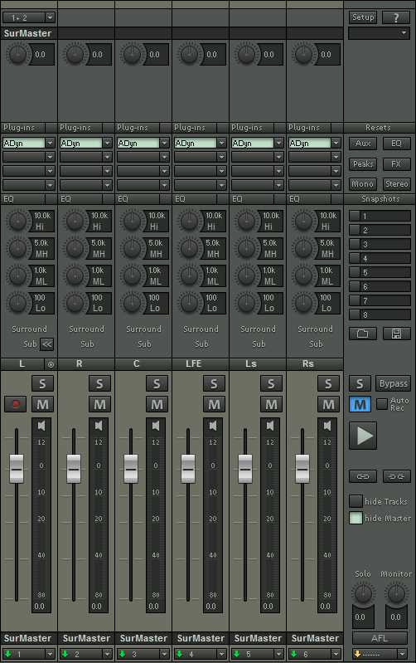This screenshot has width=416, height=663.
Task: Click the top gain knob on Rs channel
Action: click(x=303, y=54)
